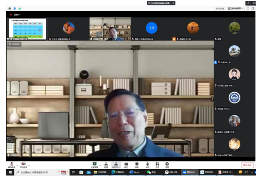Image resolution: width=262 pixels, height=178 pixels.
Task: Expand camera options arrow
Action: 29,164
